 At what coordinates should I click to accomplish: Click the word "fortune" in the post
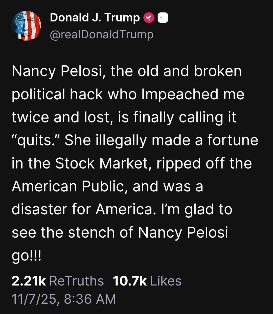pos(233,140)
